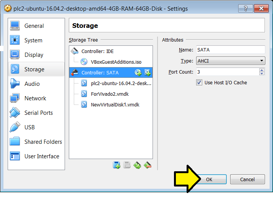Click the add optical drive icon on SATA controller
This screenshot has width=273, height=201.
point(138,72)
